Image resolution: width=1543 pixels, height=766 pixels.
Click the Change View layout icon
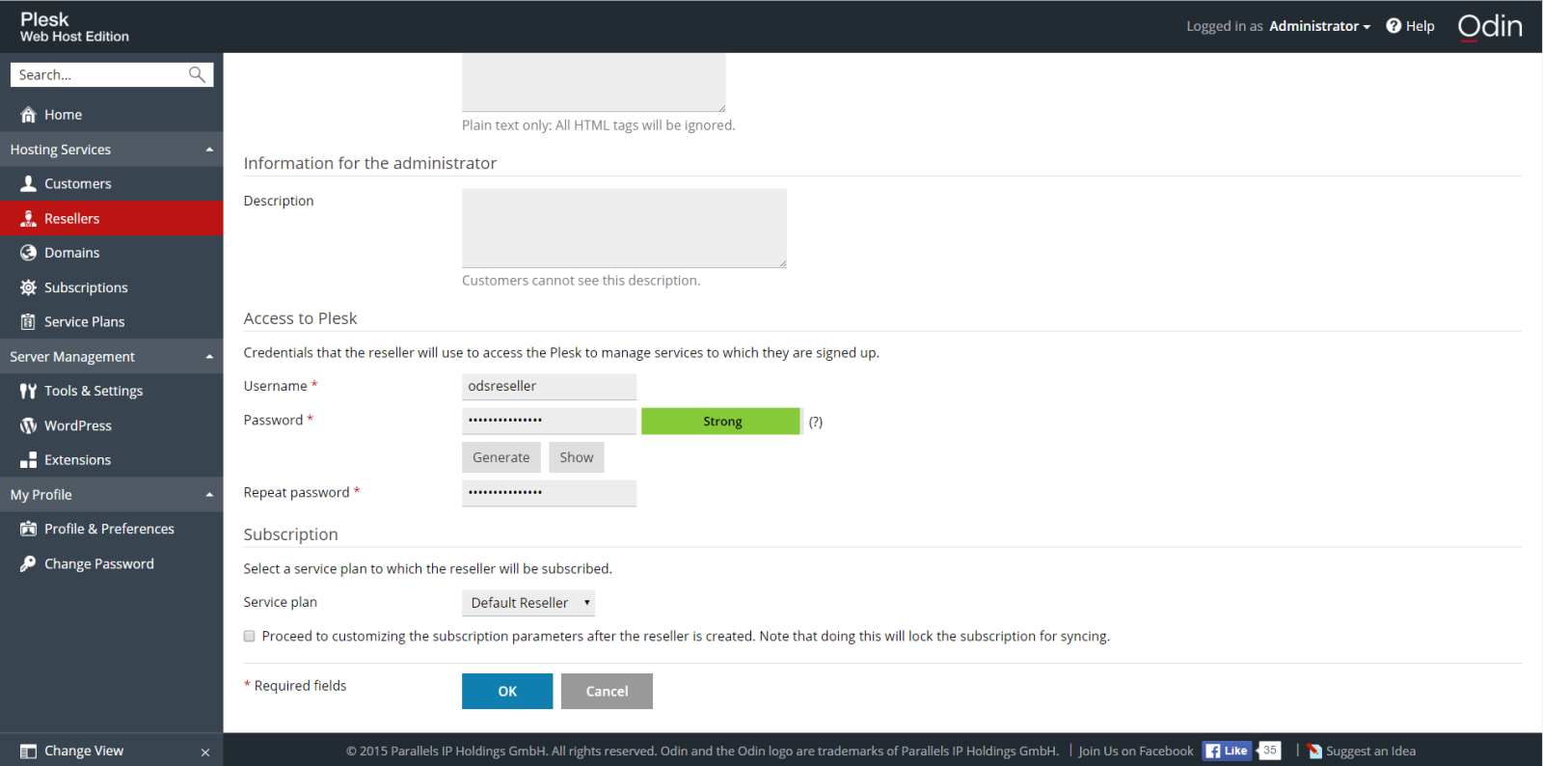pyautogui.click(x=28, y=751)
